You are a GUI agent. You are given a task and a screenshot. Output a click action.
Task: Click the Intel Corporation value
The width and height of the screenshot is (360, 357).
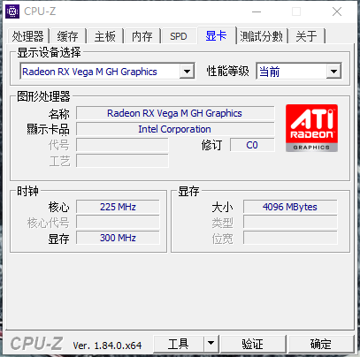[175, 129]
